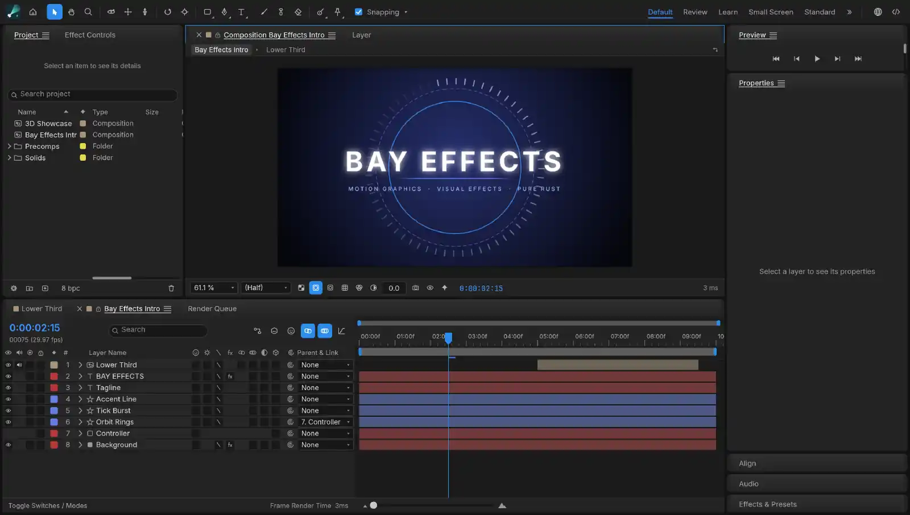910x515 pixels.
Task: Select the Type tool
Action: coord(241,12)
